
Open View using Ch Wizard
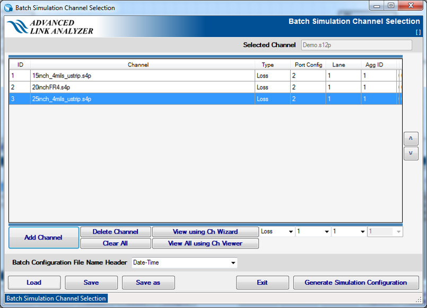pyautogui.click(x=205, y=232)
